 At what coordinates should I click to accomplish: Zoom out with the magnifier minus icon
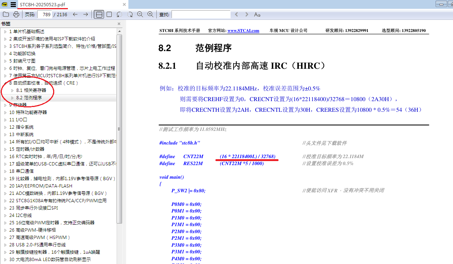coord(140,14)
